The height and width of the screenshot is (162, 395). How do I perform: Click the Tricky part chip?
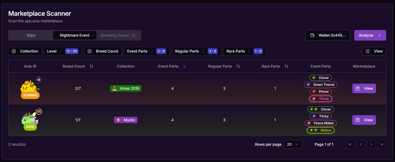point(321,116)
